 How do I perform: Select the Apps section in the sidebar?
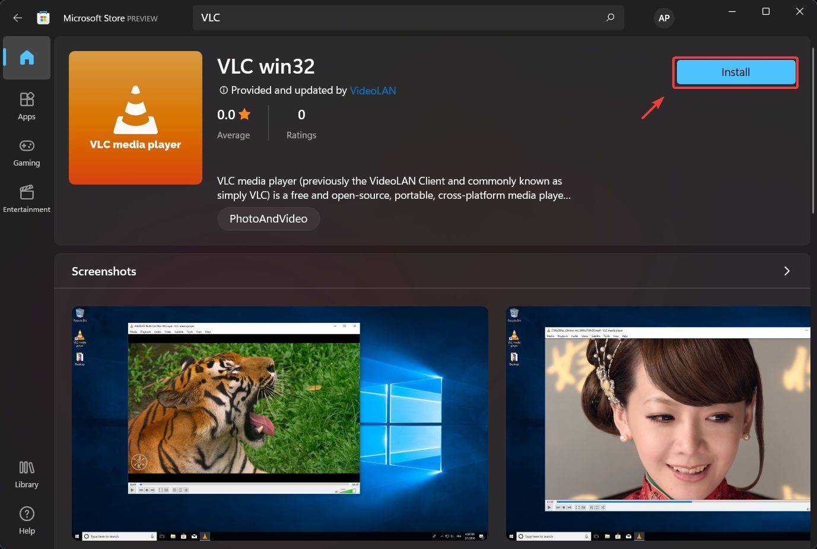[26, 106]
